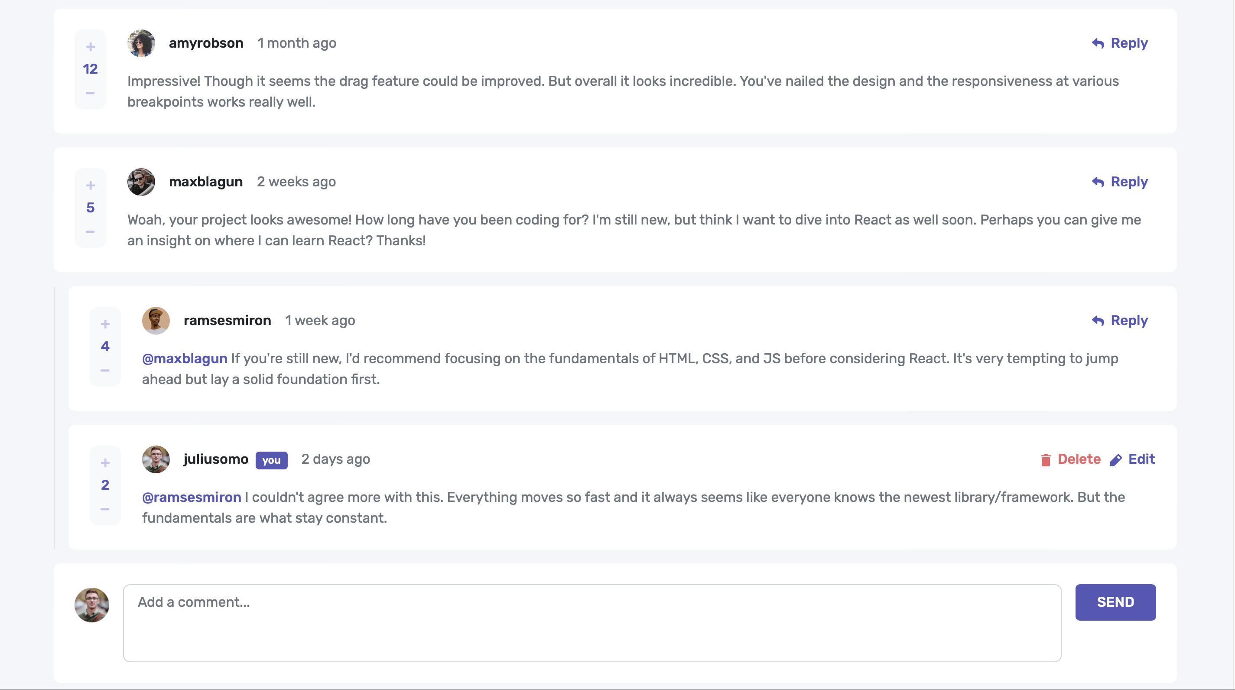This screenshot has height=690, width=1235.
Task: Reply to maxblagun's comment
Action: [x=1120, y=182]
